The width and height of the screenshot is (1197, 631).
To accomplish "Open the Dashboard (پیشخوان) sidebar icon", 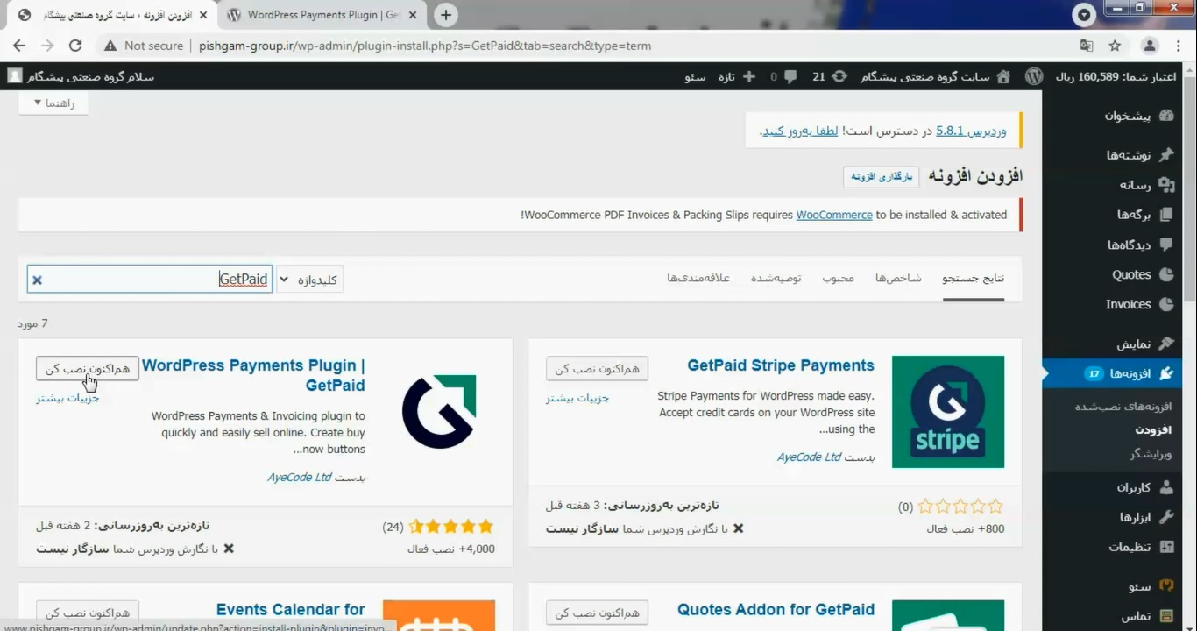I will click(1165, 116).
